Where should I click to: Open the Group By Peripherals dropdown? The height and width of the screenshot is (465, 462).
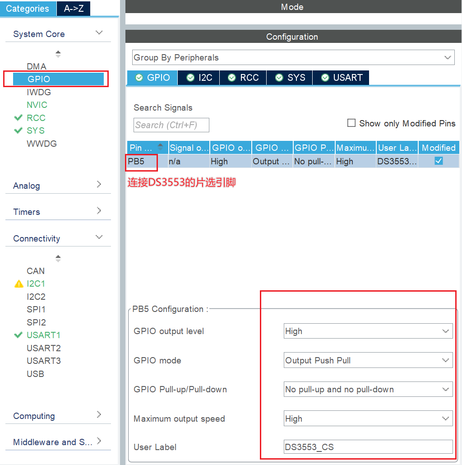tap(292, 58)
